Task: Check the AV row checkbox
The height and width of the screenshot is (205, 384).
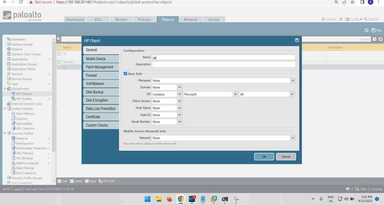Action: pyautogui.click(x=59, y=54)
